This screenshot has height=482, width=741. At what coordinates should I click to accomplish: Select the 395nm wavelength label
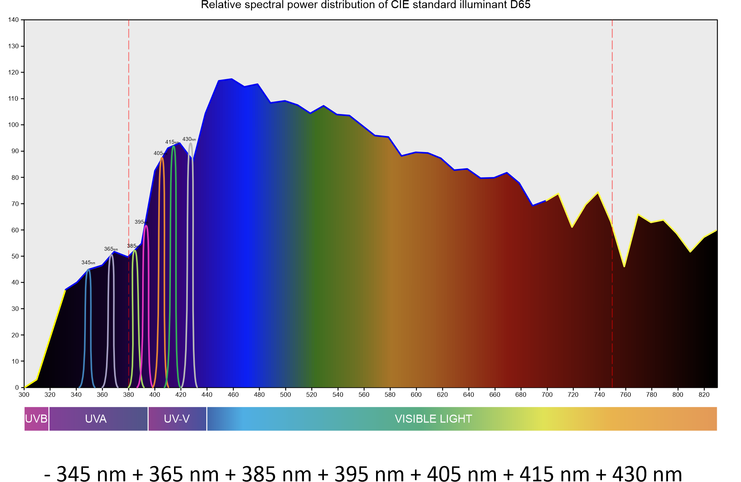(x=140, y=222)
